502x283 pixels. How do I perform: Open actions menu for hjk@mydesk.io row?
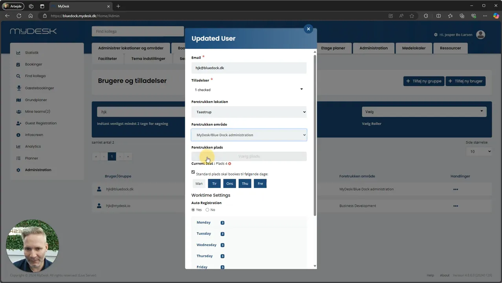[456, 206]
